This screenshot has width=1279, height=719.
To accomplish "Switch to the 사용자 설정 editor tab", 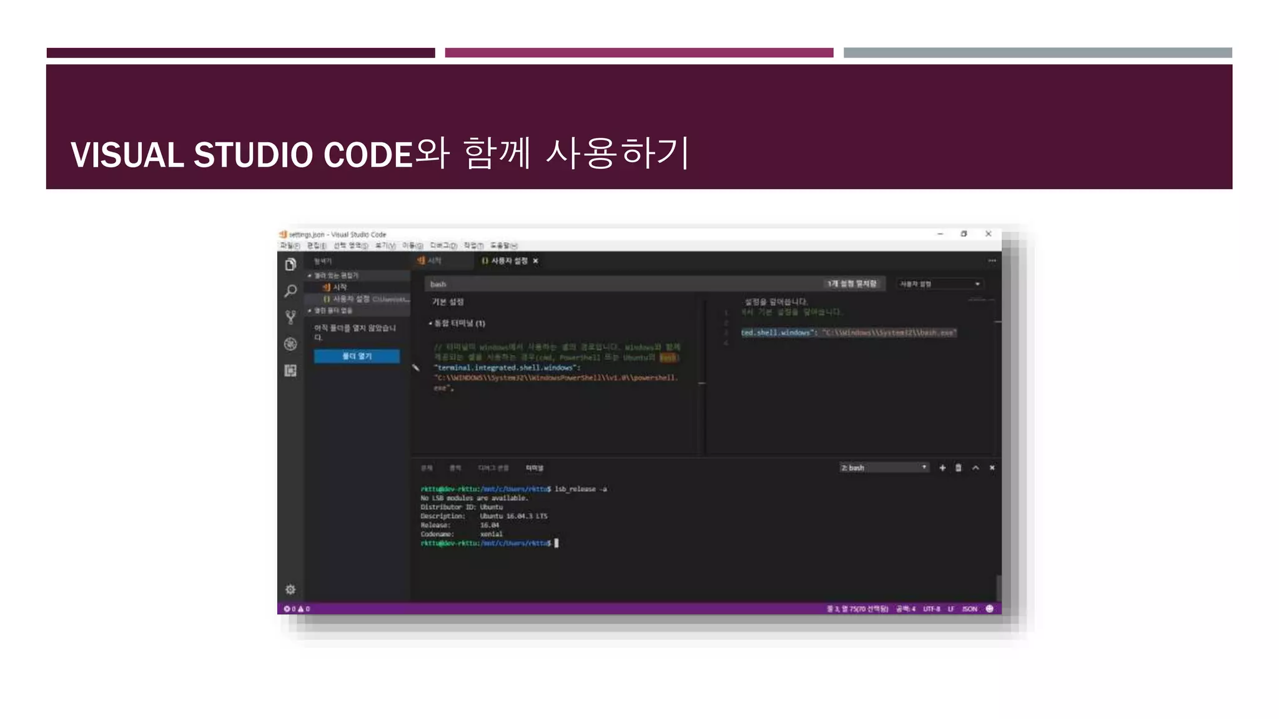I will [508, 261].
